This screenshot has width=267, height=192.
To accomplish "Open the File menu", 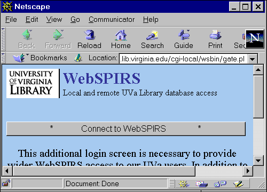I will tap(11, 19).
